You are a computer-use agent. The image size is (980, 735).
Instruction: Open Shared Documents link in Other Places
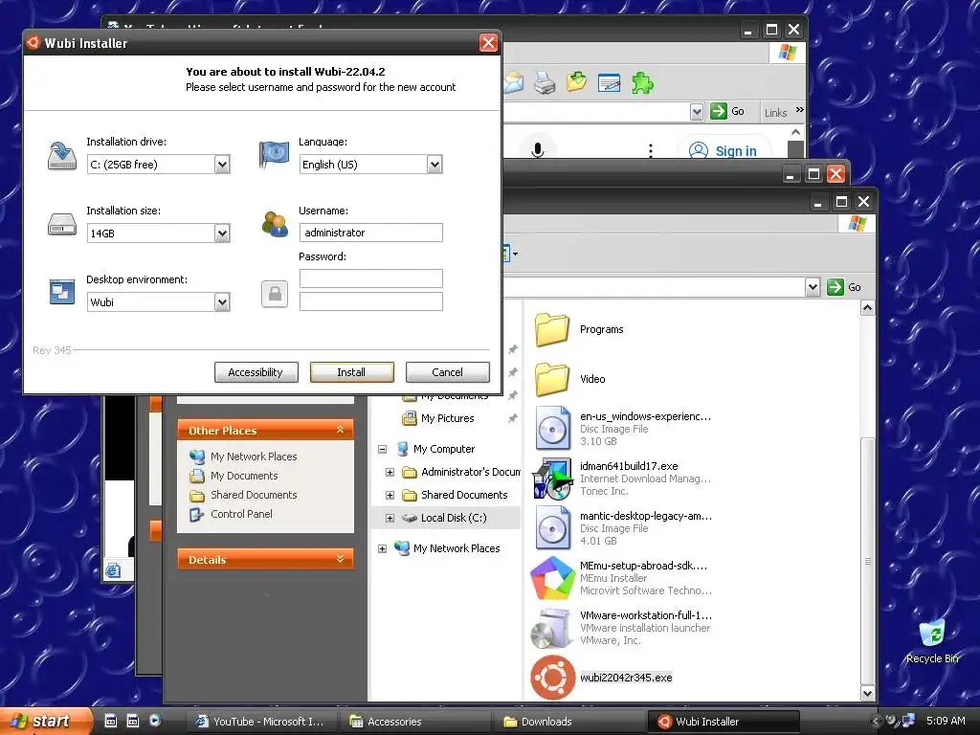click(x=253, y=495)
